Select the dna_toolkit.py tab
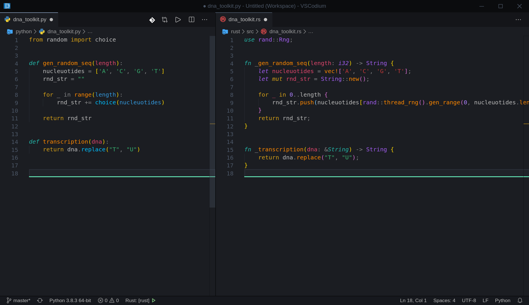This screenshot has width=529, height=305. (29, 19)
